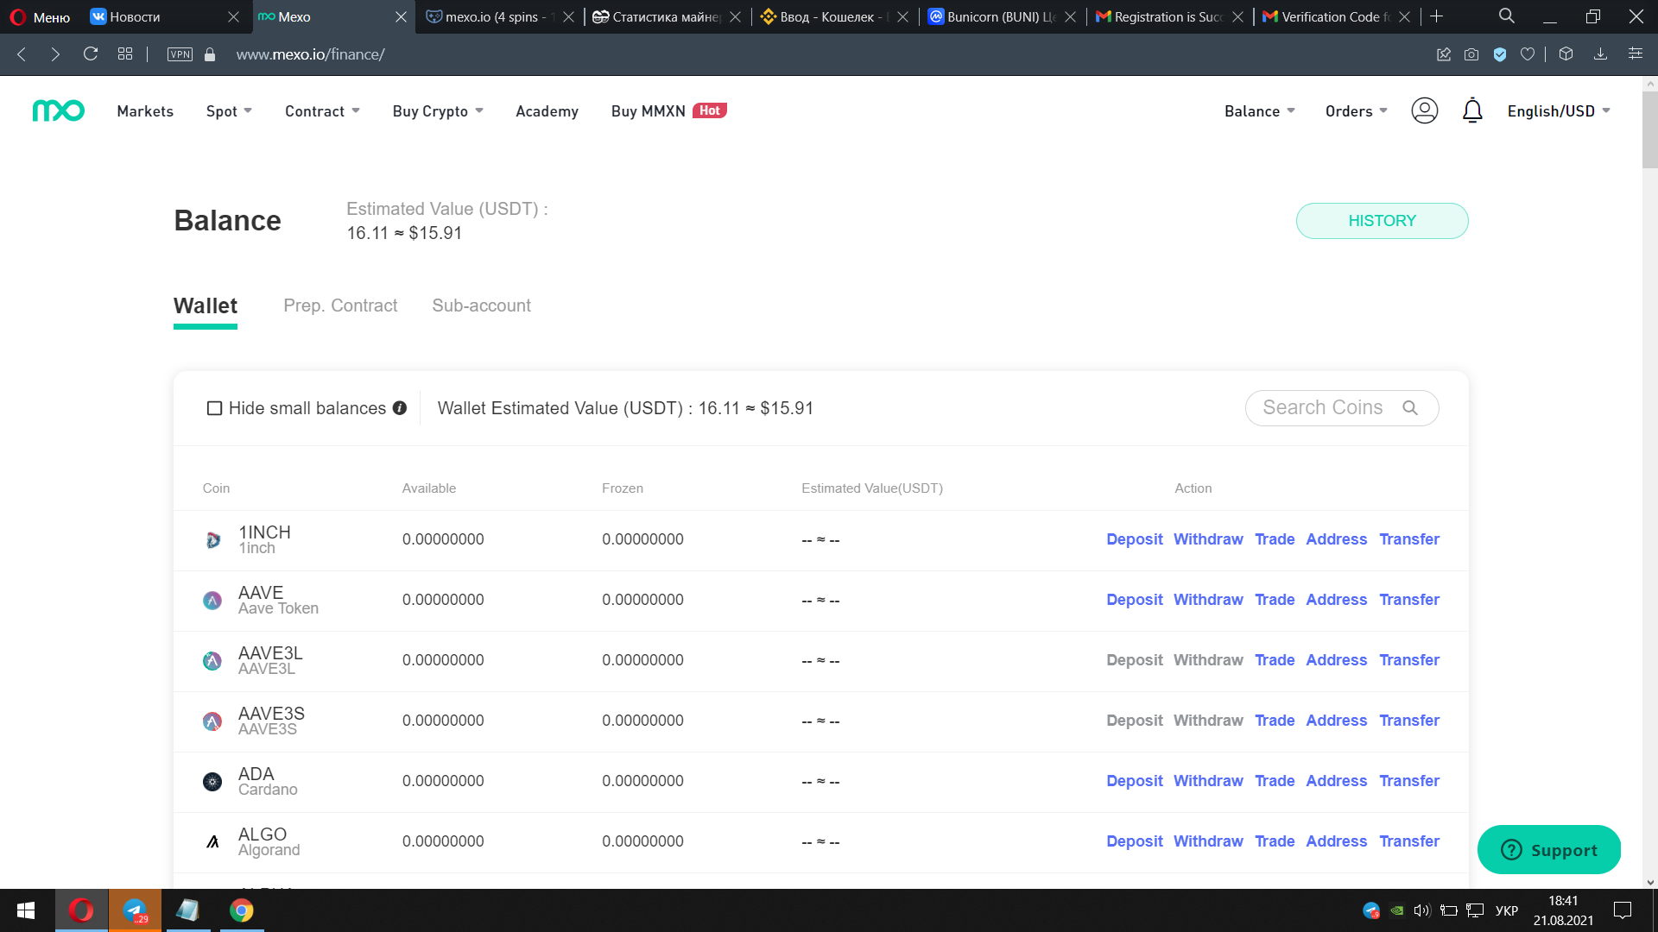Screen dimensions: 1658x932
Task: Open the Orders dropdown in header
Action: [x=1357, y=111]
